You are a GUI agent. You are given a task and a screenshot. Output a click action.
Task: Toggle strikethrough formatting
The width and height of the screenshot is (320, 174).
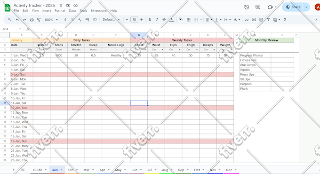[164, 20]
